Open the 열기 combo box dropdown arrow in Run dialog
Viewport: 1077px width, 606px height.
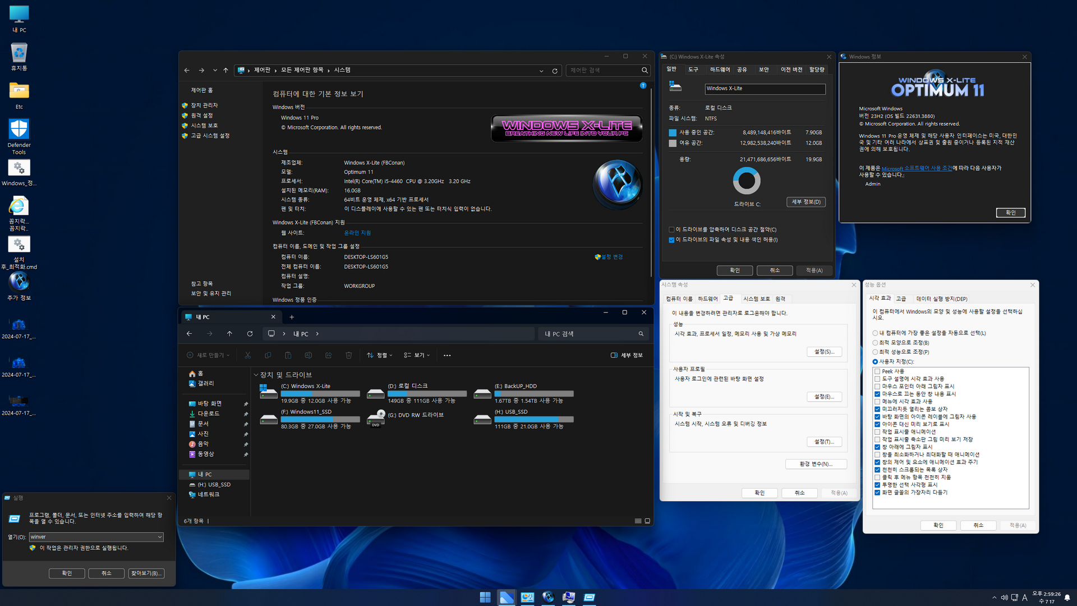(x=159, y=537)
